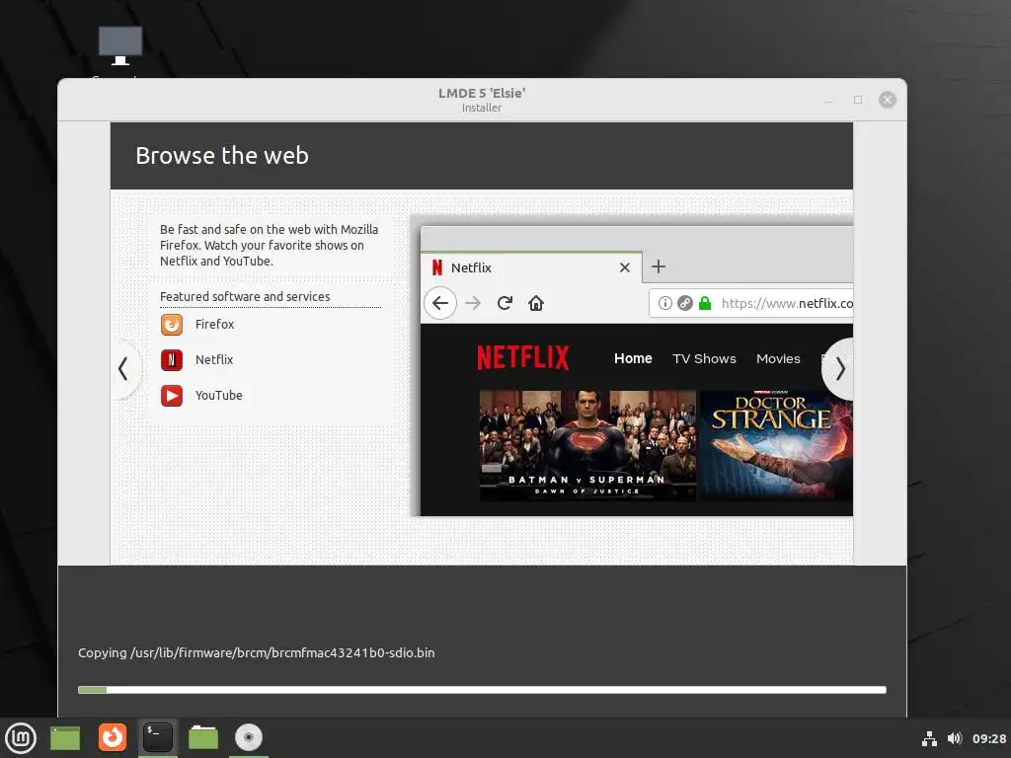
Task: Close the Netflix browser tab
Action: [x=625, y=267]
